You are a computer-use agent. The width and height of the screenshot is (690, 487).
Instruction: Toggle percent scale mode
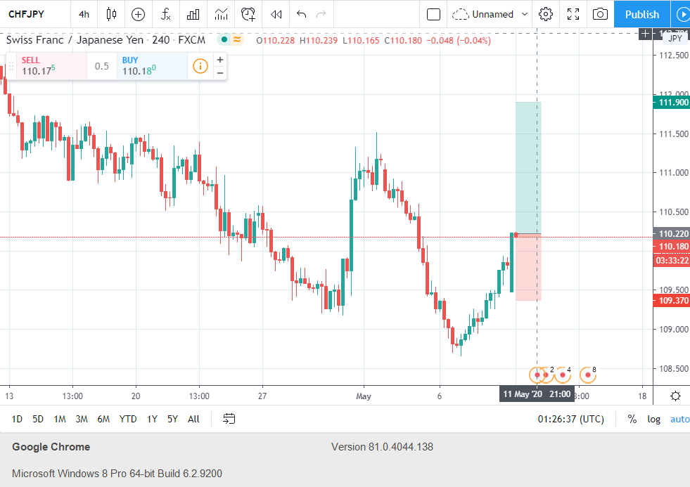[632, 419]
